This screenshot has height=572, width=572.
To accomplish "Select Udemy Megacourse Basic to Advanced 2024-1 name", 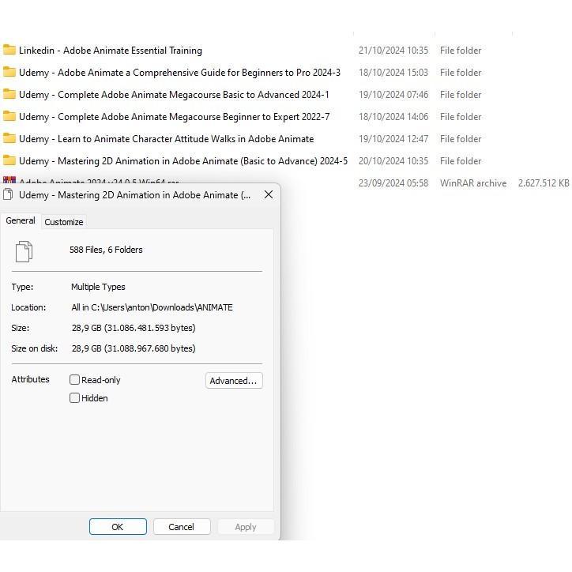I will 174,95.
